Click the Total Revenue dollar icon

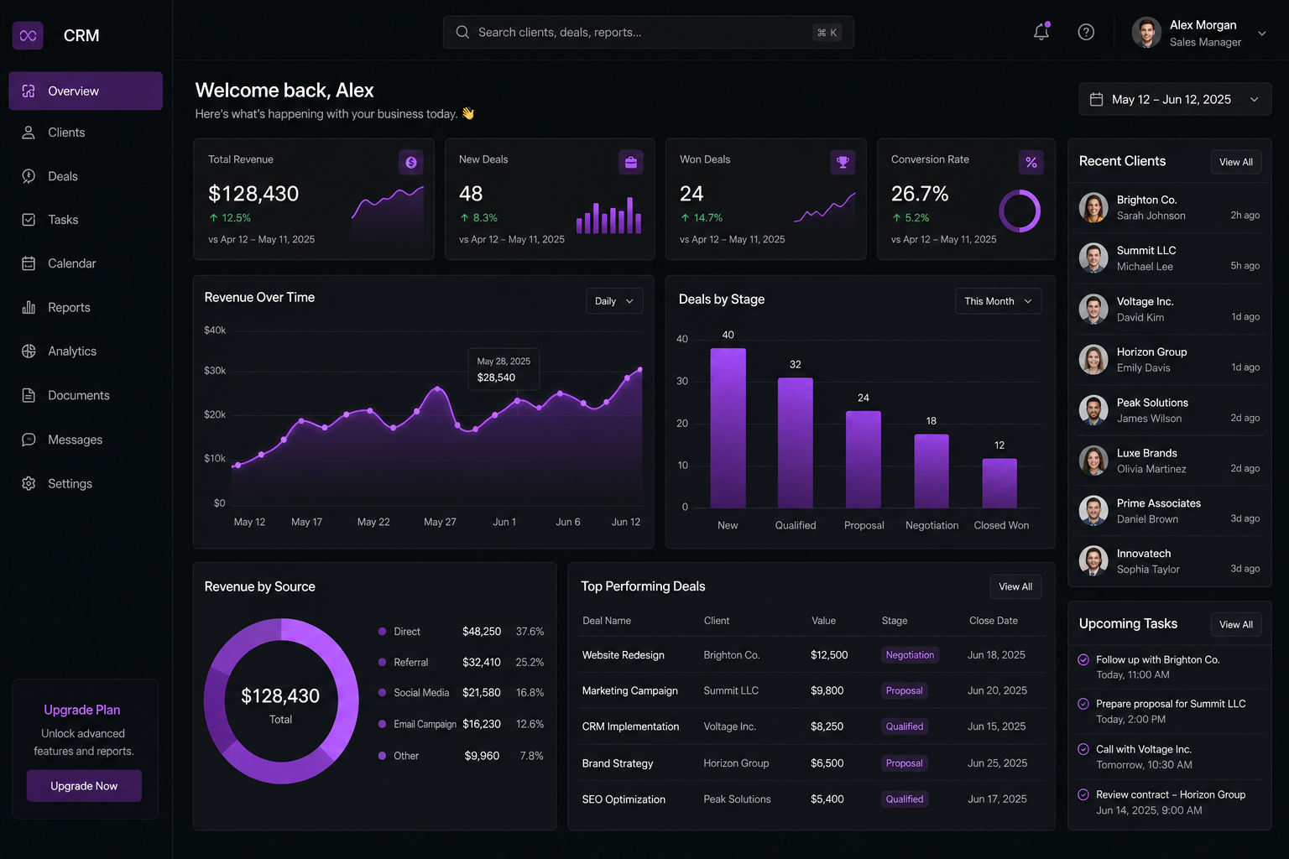pos(411,163)
